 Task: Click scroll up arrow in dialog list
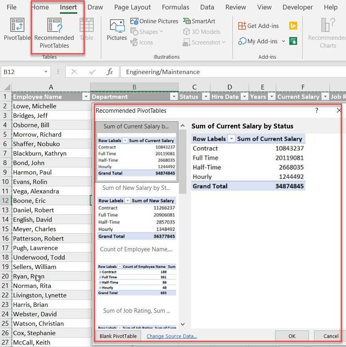182,126
